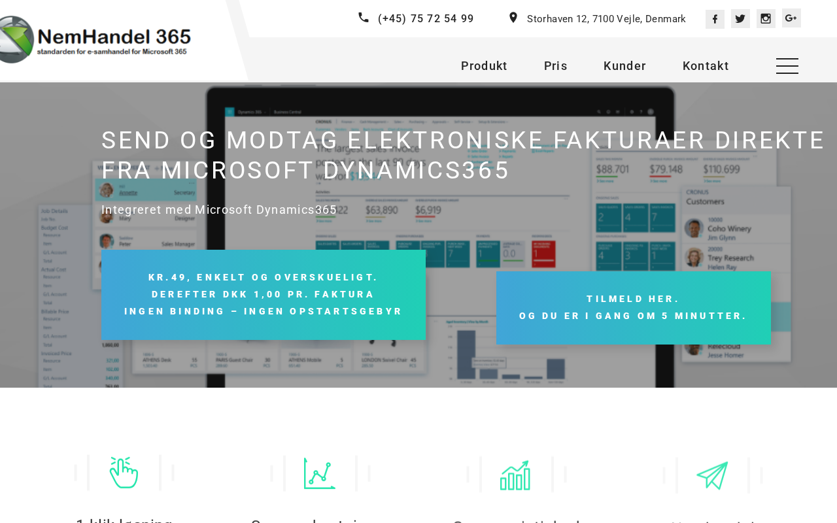837x523 pixels.
Task: Open the Google Plus icon
Action: pyautogui.click(x=791, y=18)
